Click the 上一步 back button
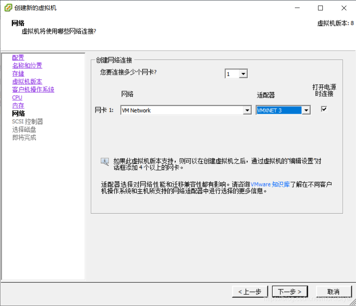 point(250,292)
